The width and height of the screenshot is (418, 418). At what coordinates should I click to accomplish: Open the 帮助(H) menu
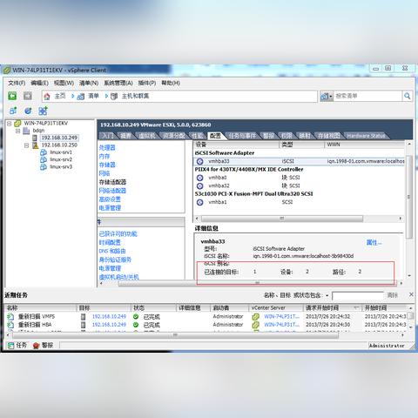click(x=171, y=83)
